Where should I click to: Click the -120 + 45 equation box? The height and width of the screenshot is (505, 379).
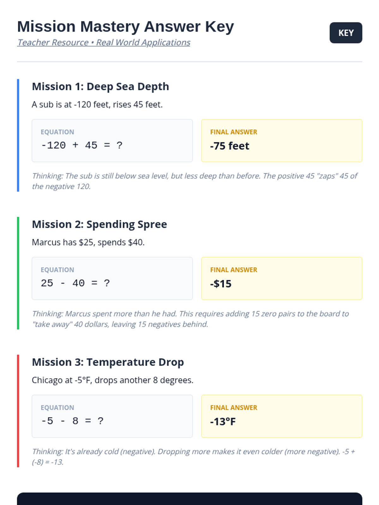(112, 141)
